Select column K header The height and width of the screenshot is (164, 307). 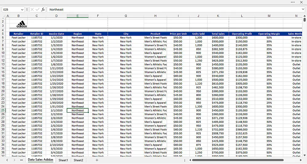click(218, 16)
